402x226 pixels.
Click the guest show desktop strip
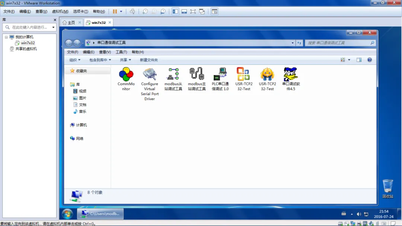click(399, 214)
